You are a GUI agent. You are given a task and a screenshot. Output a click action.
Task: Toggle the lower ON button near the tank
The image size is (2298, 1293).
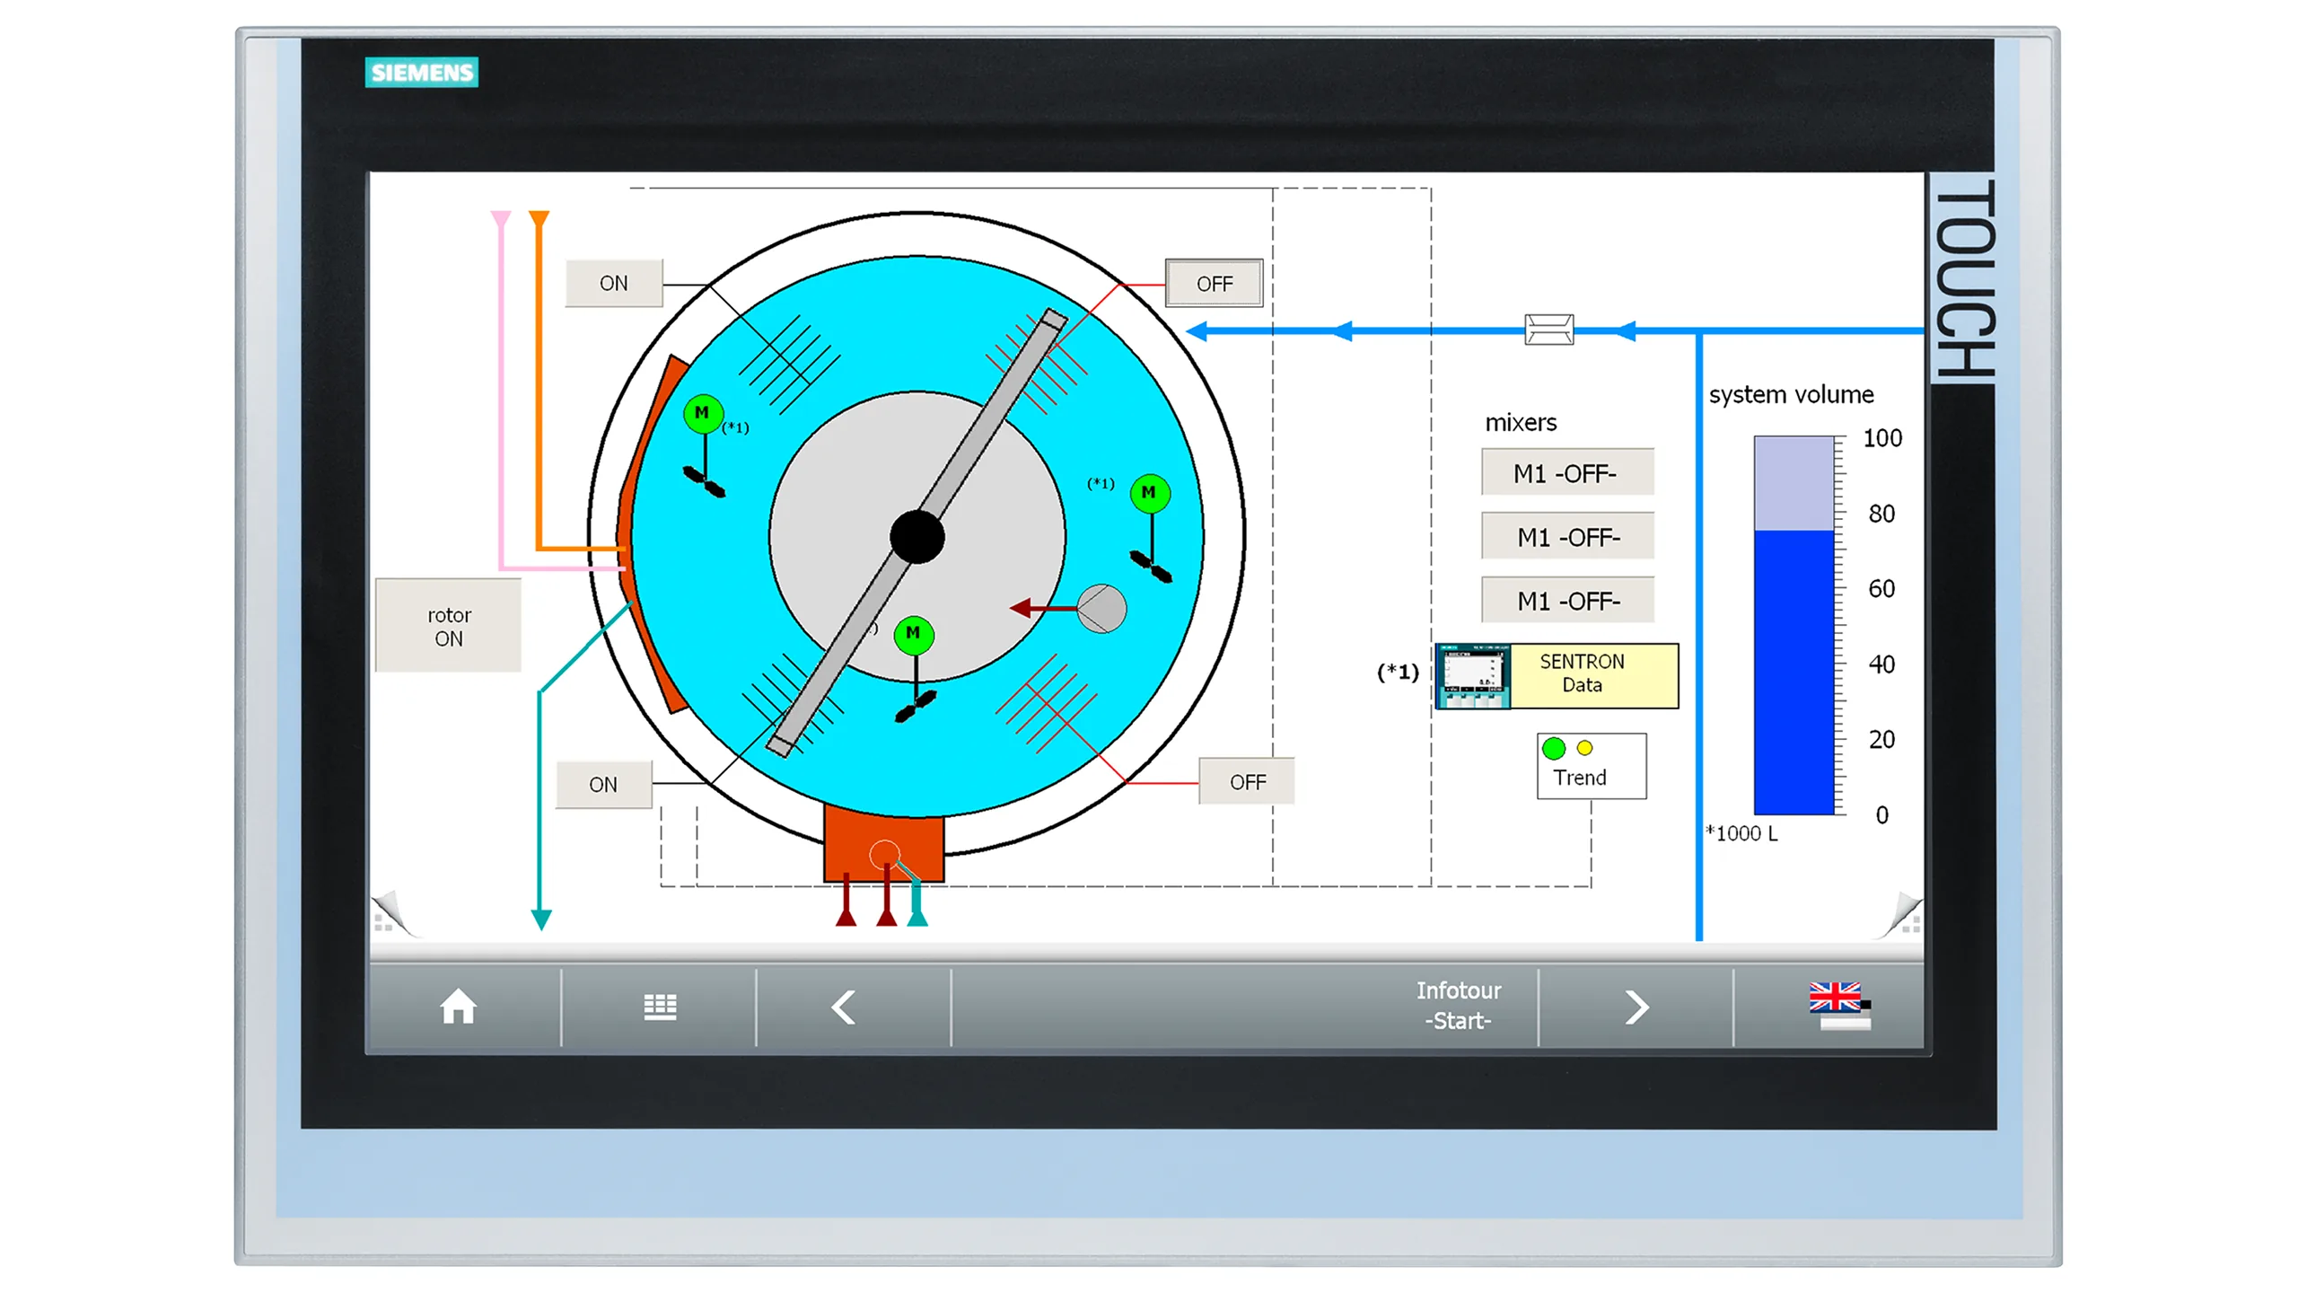click(603, 783)
